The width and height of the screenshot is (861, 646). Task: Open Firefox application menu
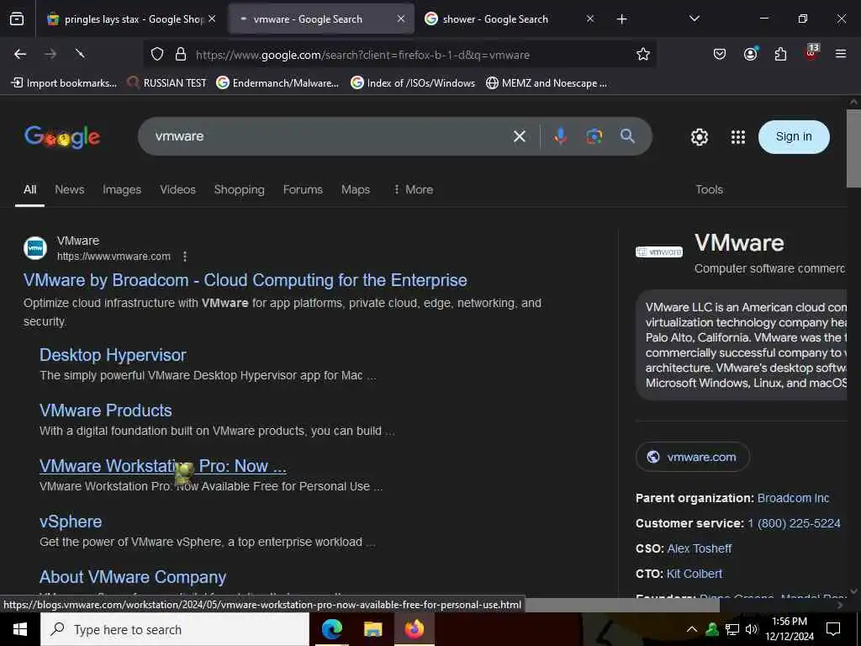841,54
